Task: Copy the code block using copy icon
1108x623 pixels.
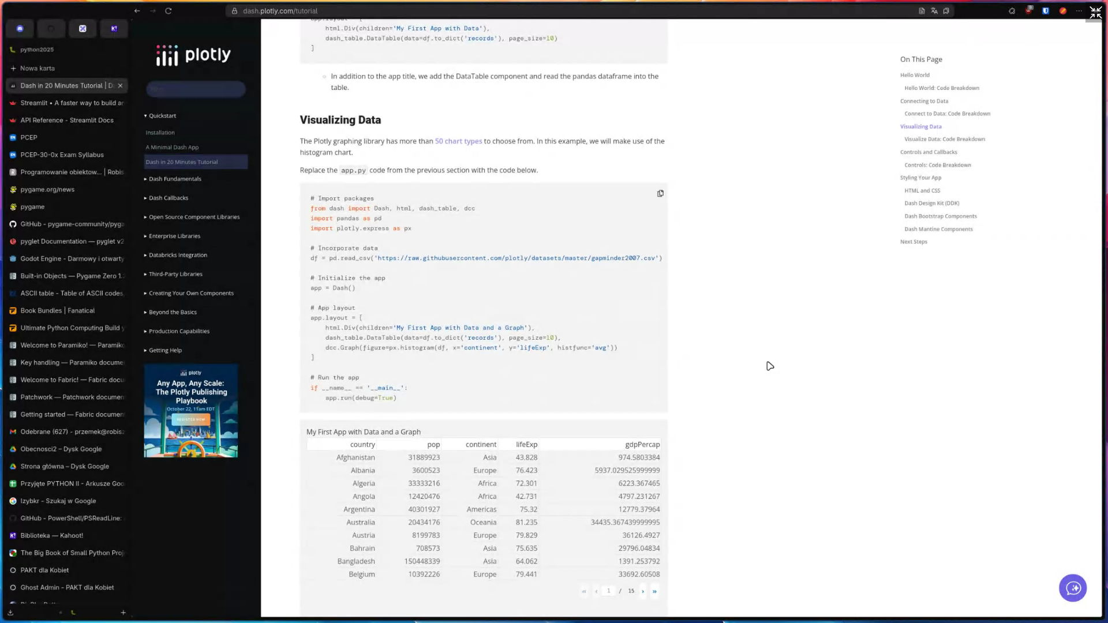Action: click(x=660, y=193)
